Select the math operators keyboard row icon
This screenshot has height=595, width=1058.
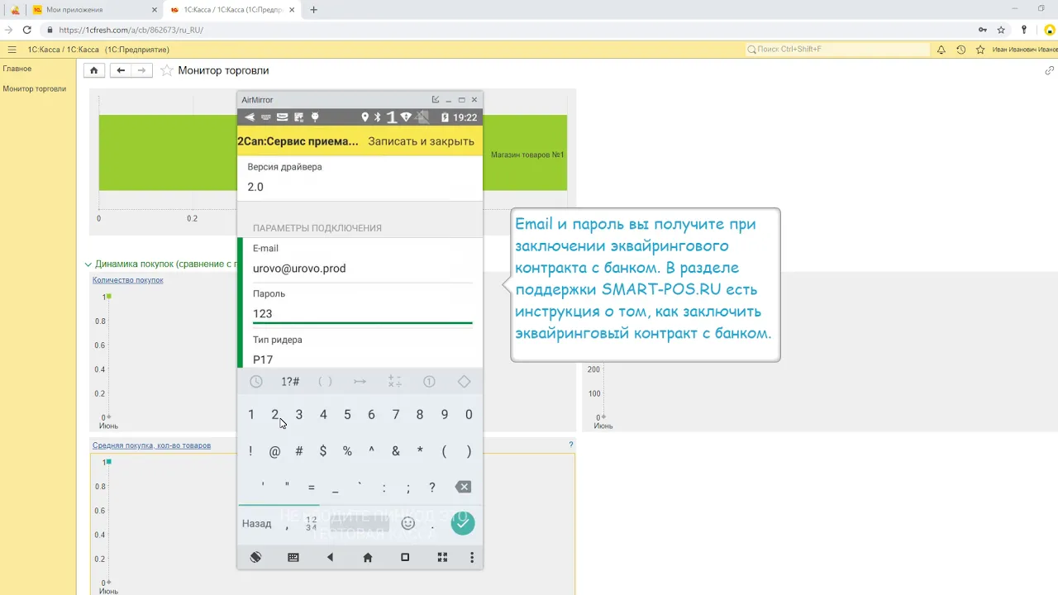(x=394, y=382)
